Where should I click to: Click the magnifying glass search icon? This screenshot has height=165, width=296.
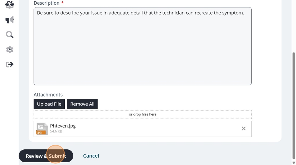tap(10, 35)
